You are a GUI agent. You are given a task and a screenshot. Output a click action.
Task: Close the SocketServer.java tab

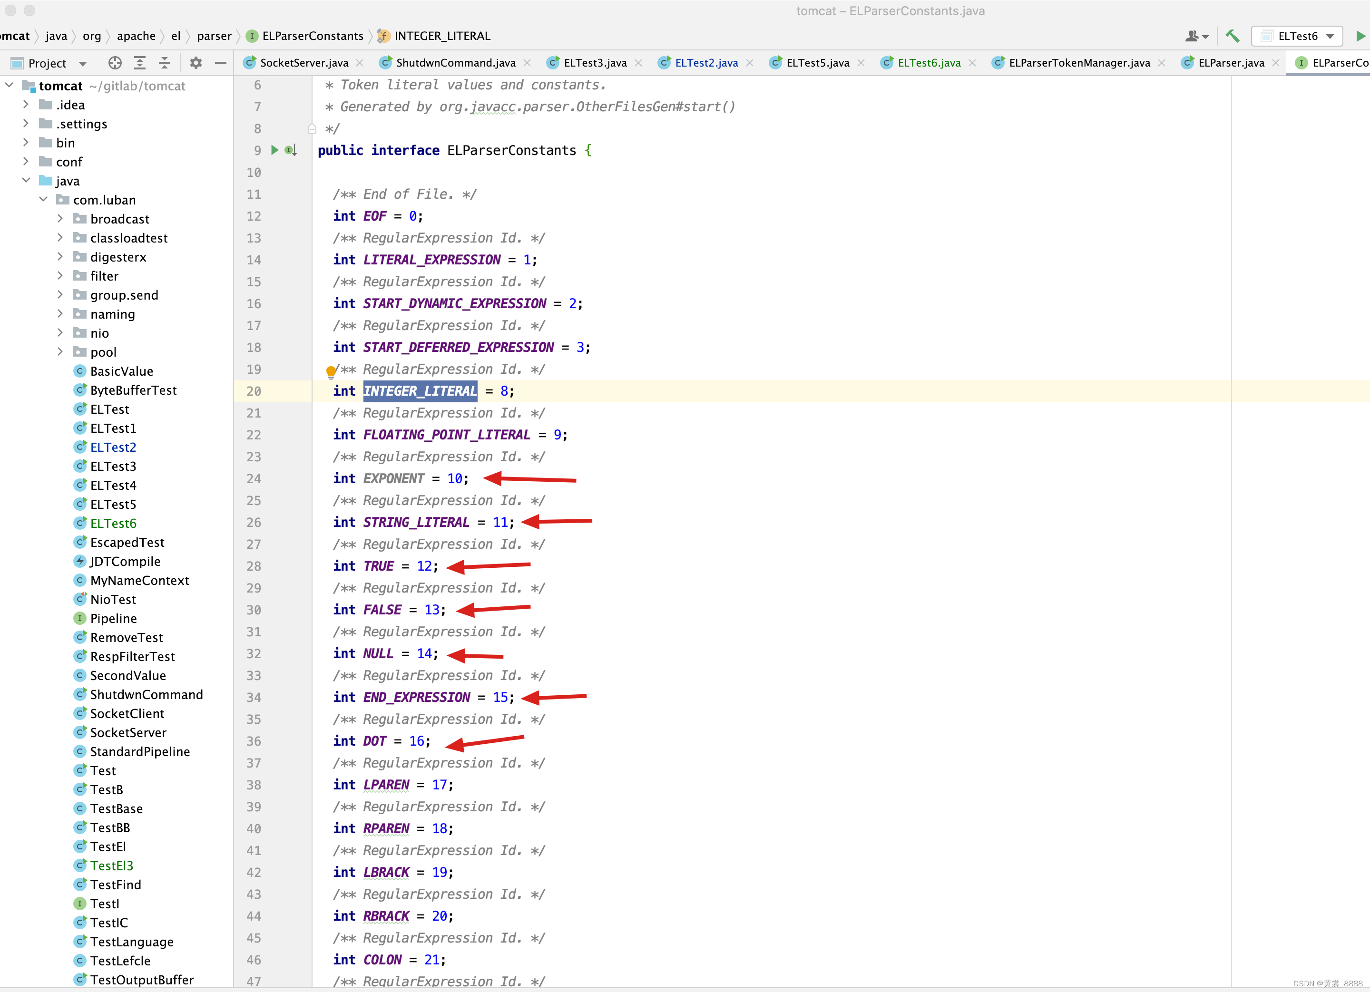(x=360, y=63)
